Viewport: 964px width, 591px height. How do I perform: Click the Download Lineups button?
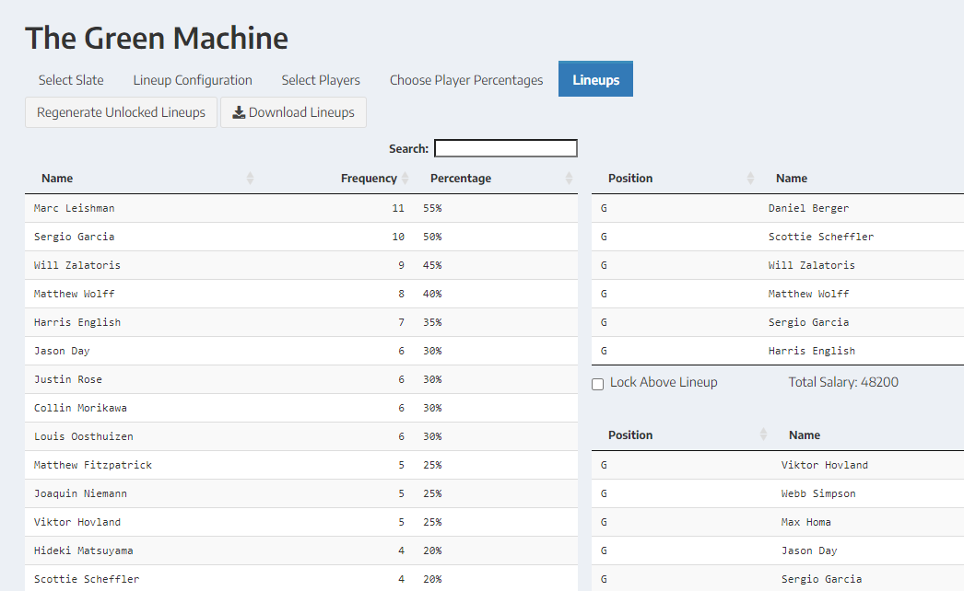click(293, 112)
